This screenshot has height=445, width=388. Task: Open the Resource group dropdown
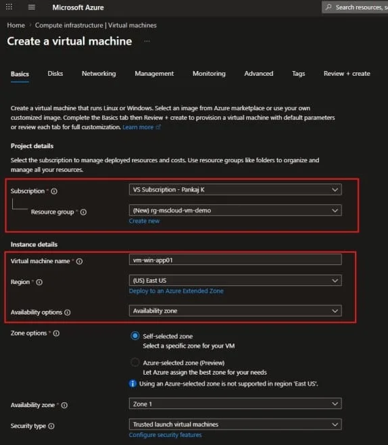[x=235, y=210]
